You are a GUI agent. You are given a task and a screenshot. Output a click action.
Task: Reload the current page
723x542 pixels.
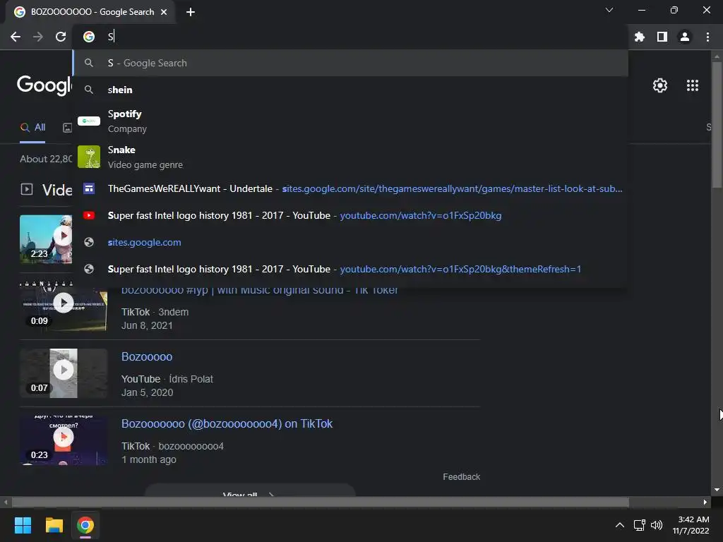tap(61, 37)
